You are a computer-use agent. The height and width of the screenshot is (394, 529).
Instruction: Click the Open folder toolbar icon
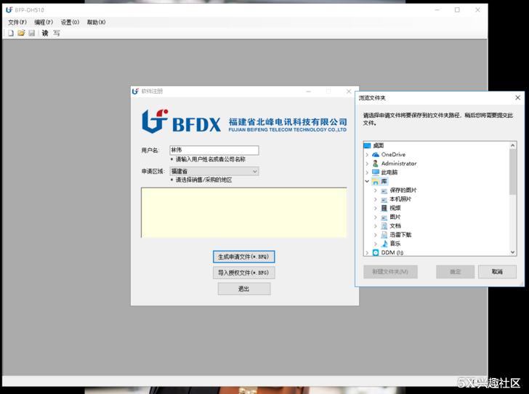click(21, 33)
